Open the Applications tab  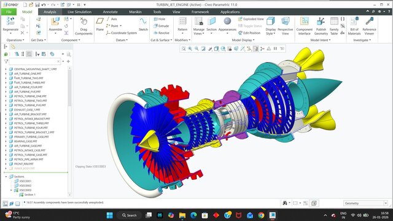pyautogui.click(x=230, y=12)
